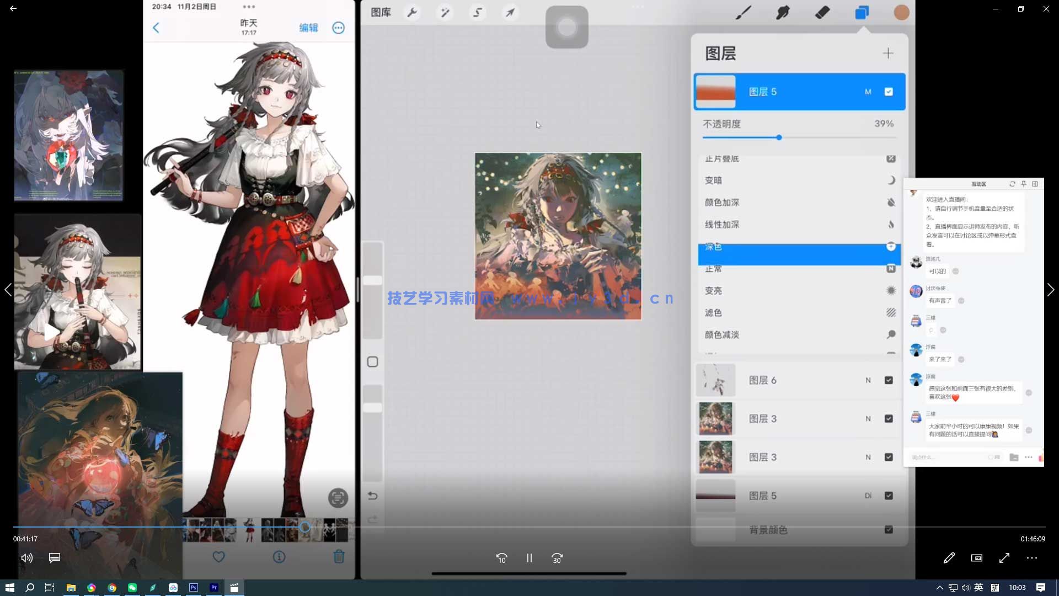This screenshot has height=596, width=1059.
Task: Disable the checkbox on 图层5
Action: 888,92
